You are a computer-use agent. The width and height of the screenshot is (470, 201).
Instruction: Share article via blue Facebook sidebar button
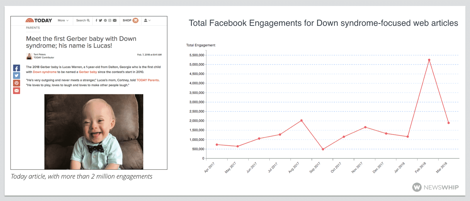pos(16,68)
